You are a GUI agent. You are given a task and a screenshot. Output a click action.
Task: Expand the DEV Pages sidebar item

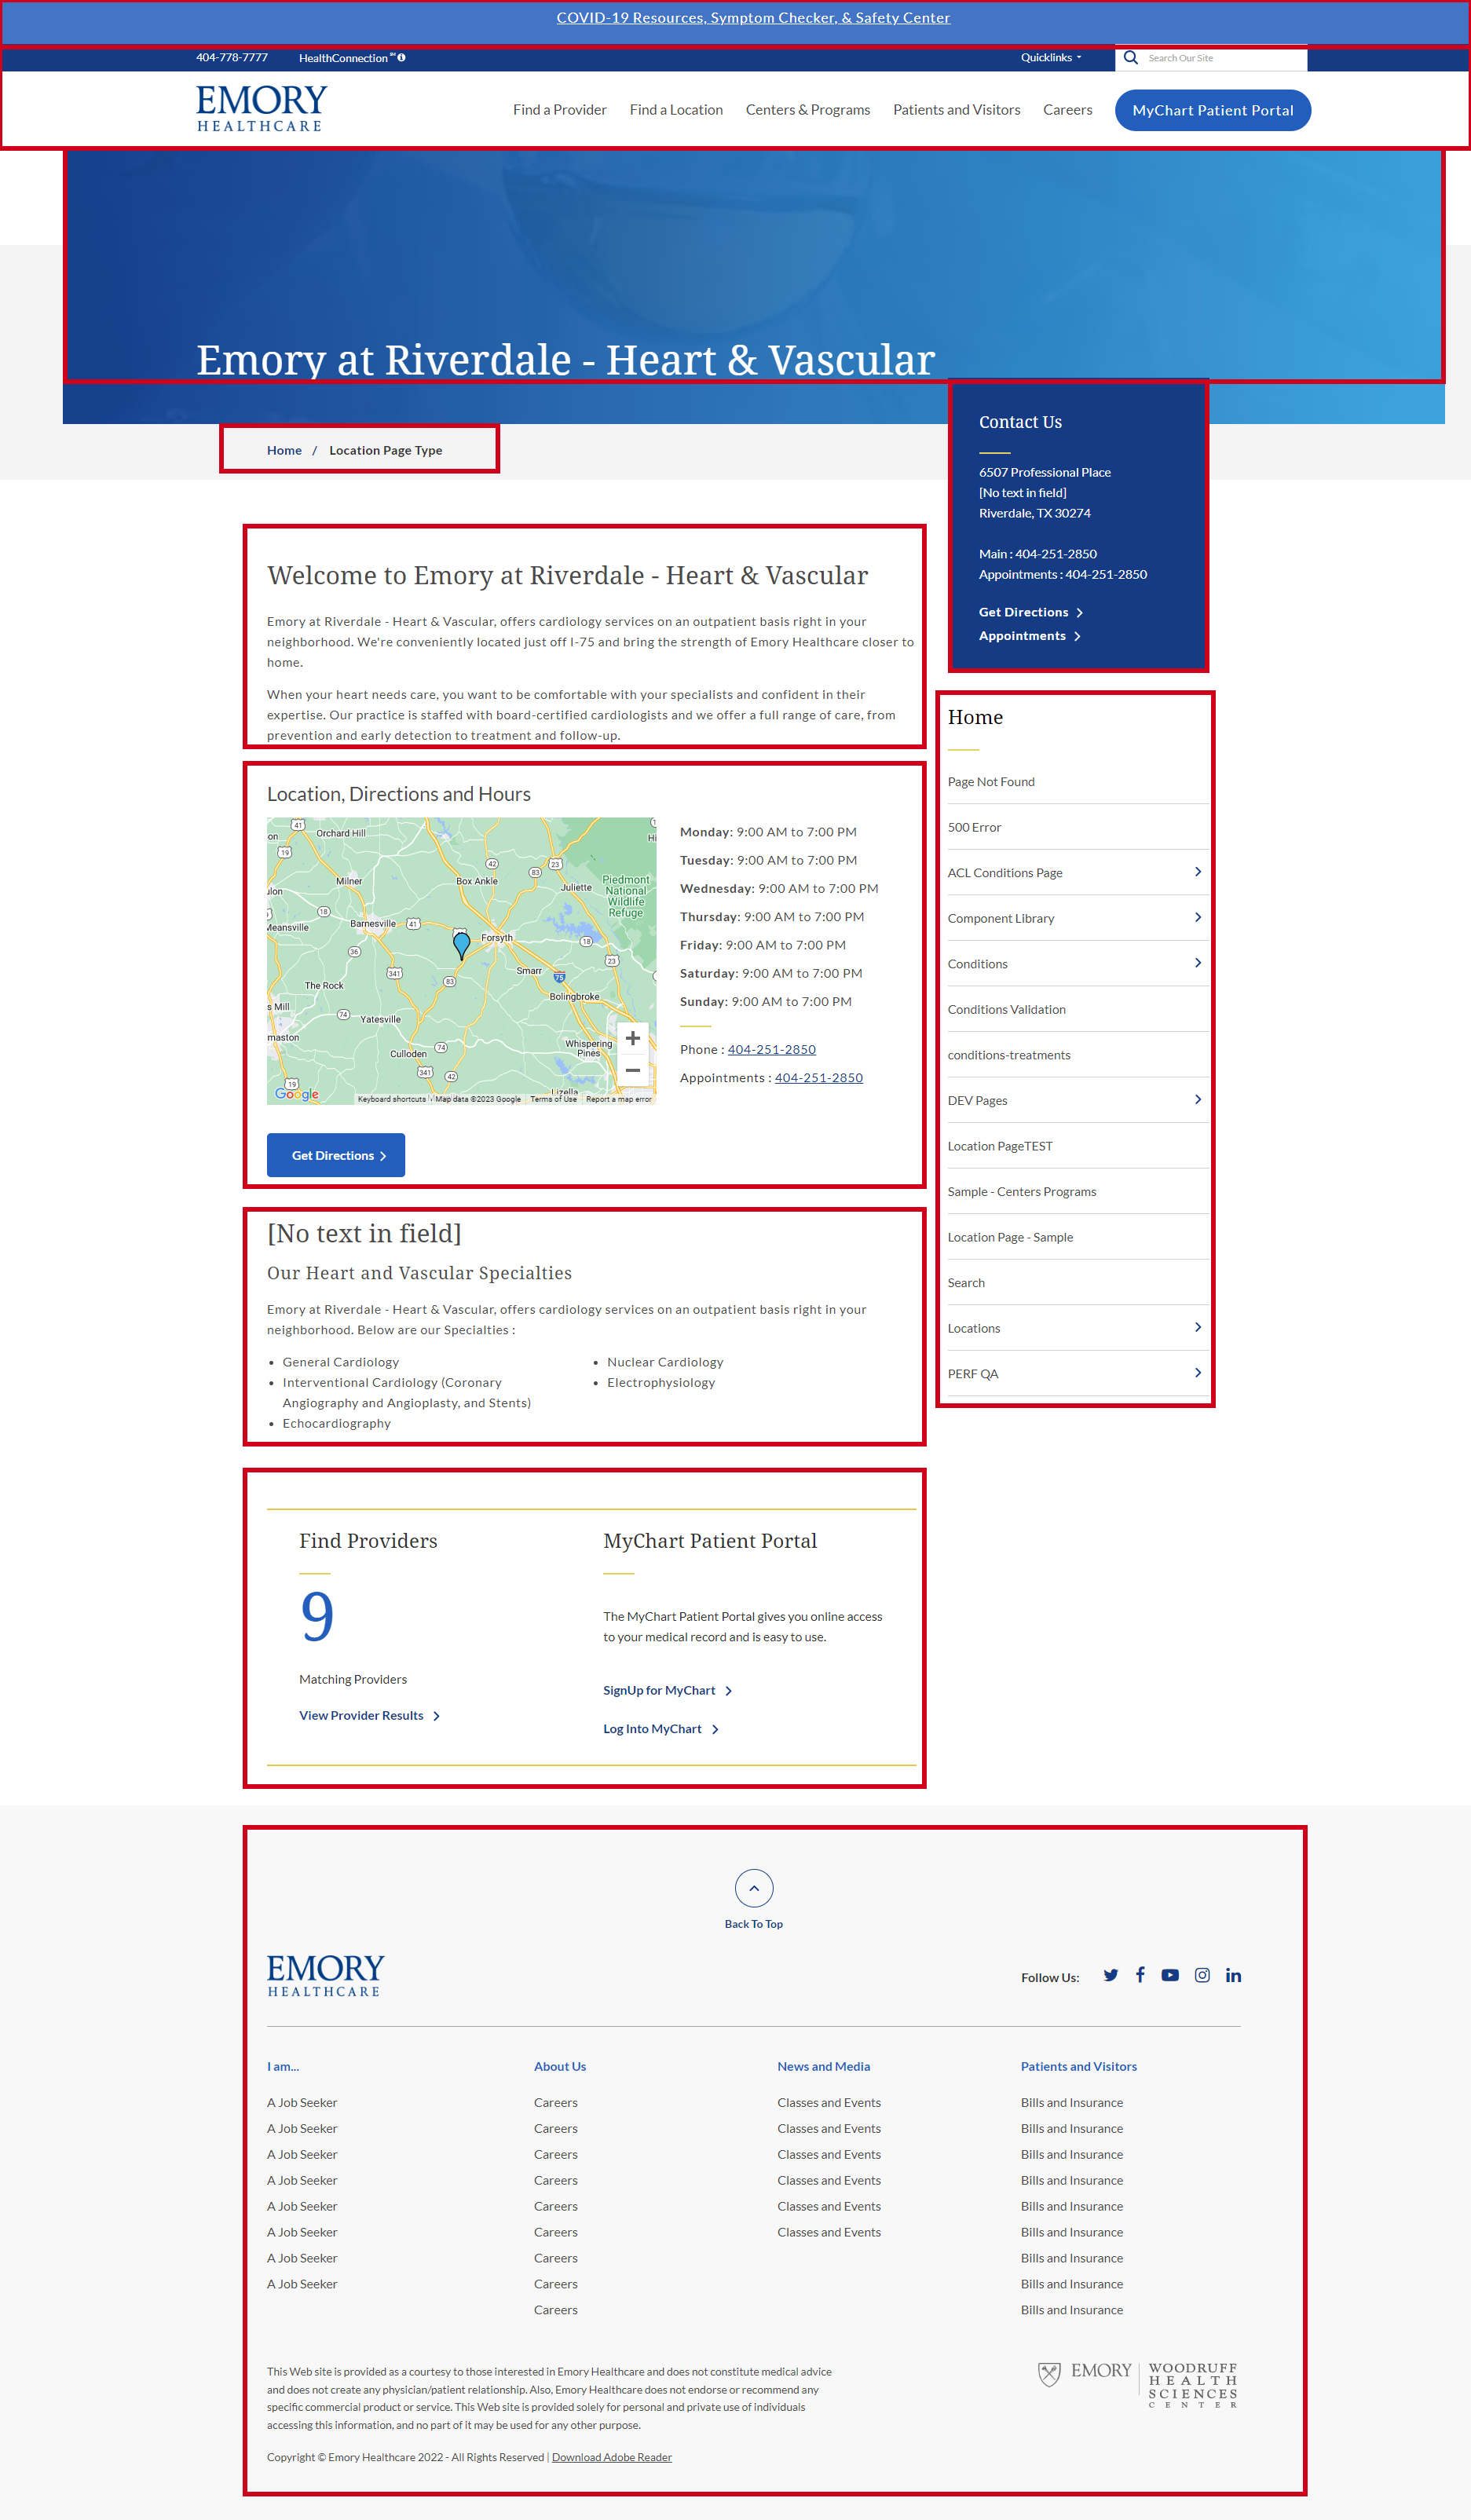(x=1197, y=1099)
